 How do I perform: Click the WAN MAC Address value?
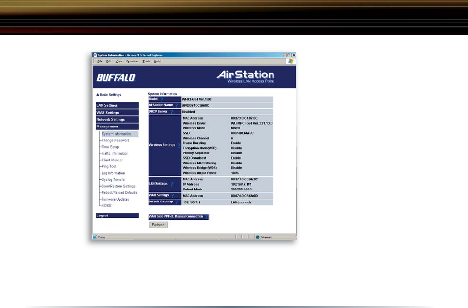[x=244, y=196]
